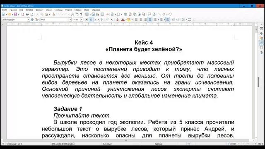Apply the yellow highlighting color swatch
This screenshot has width=265, height=149.
pos(129,20)
